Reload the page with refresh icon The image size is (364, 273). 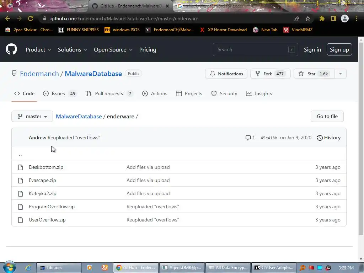[31, 18]
